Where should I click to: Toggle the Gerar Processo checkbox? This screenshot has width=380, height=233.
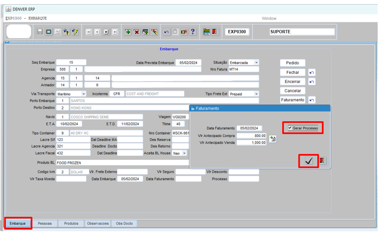click(x=290, y=128)
